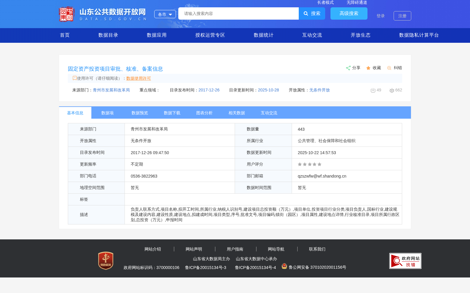
Task: Click timestamp 2025-10-22 14:57:53
Action: [x=317, y=153]
